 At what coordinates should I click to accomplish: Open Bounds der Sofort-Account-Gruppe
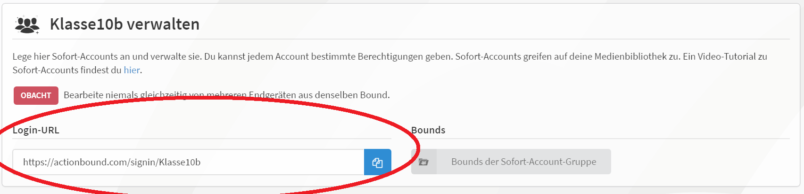click(x=523, y=162)
